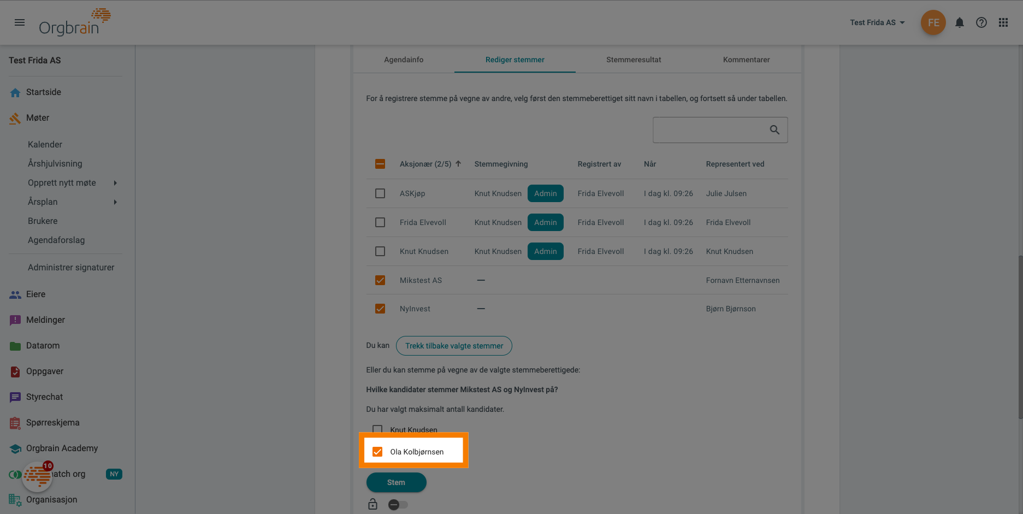Check the Knut Knudsen candidate checkbox

[x=377, y=429]
